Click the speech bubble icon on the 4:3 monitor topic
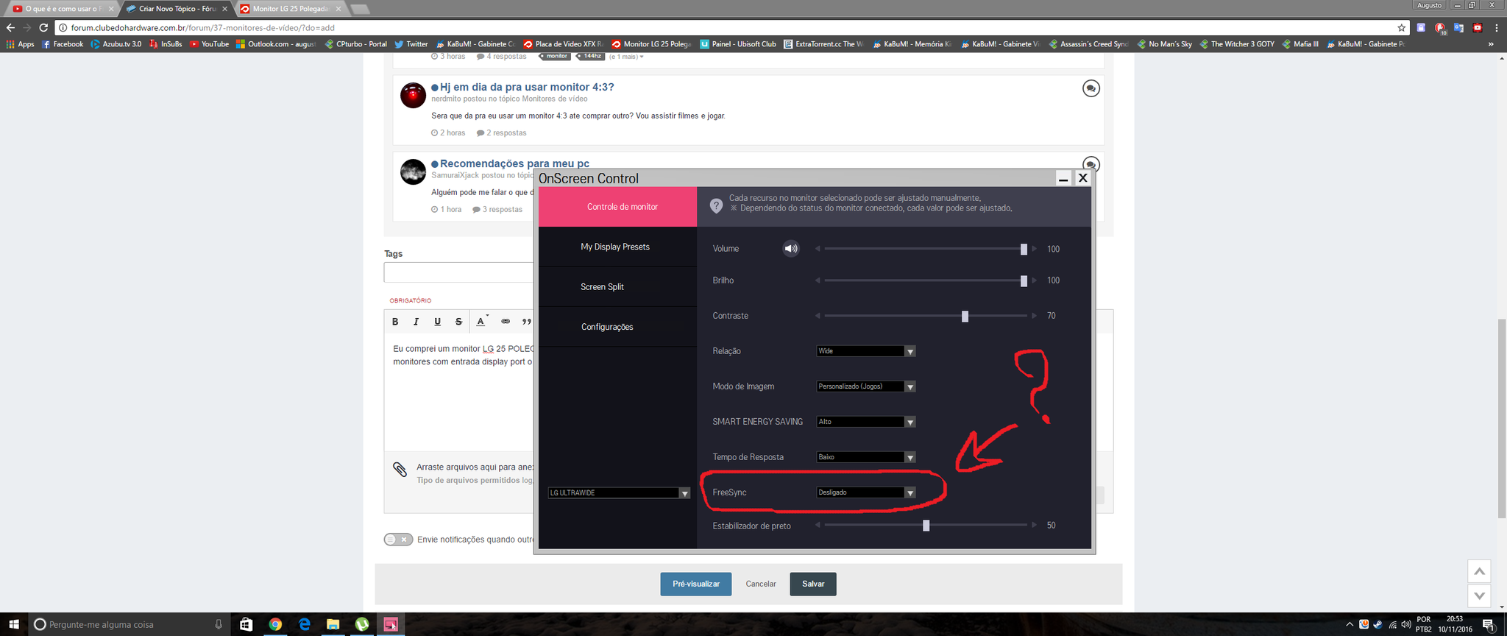Screen dimensions: 1507x636 pyautogui.click(x=1091, y=88)
